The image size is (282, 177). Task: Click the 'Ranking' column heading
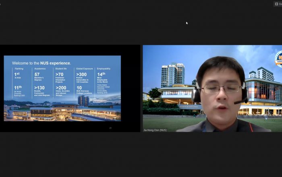[19, 69]
